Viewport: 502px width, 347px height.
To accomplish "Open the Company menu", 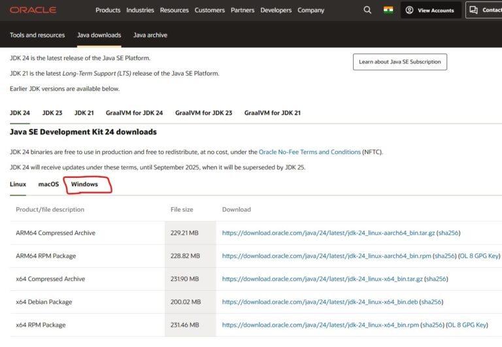I will (310, 10).
